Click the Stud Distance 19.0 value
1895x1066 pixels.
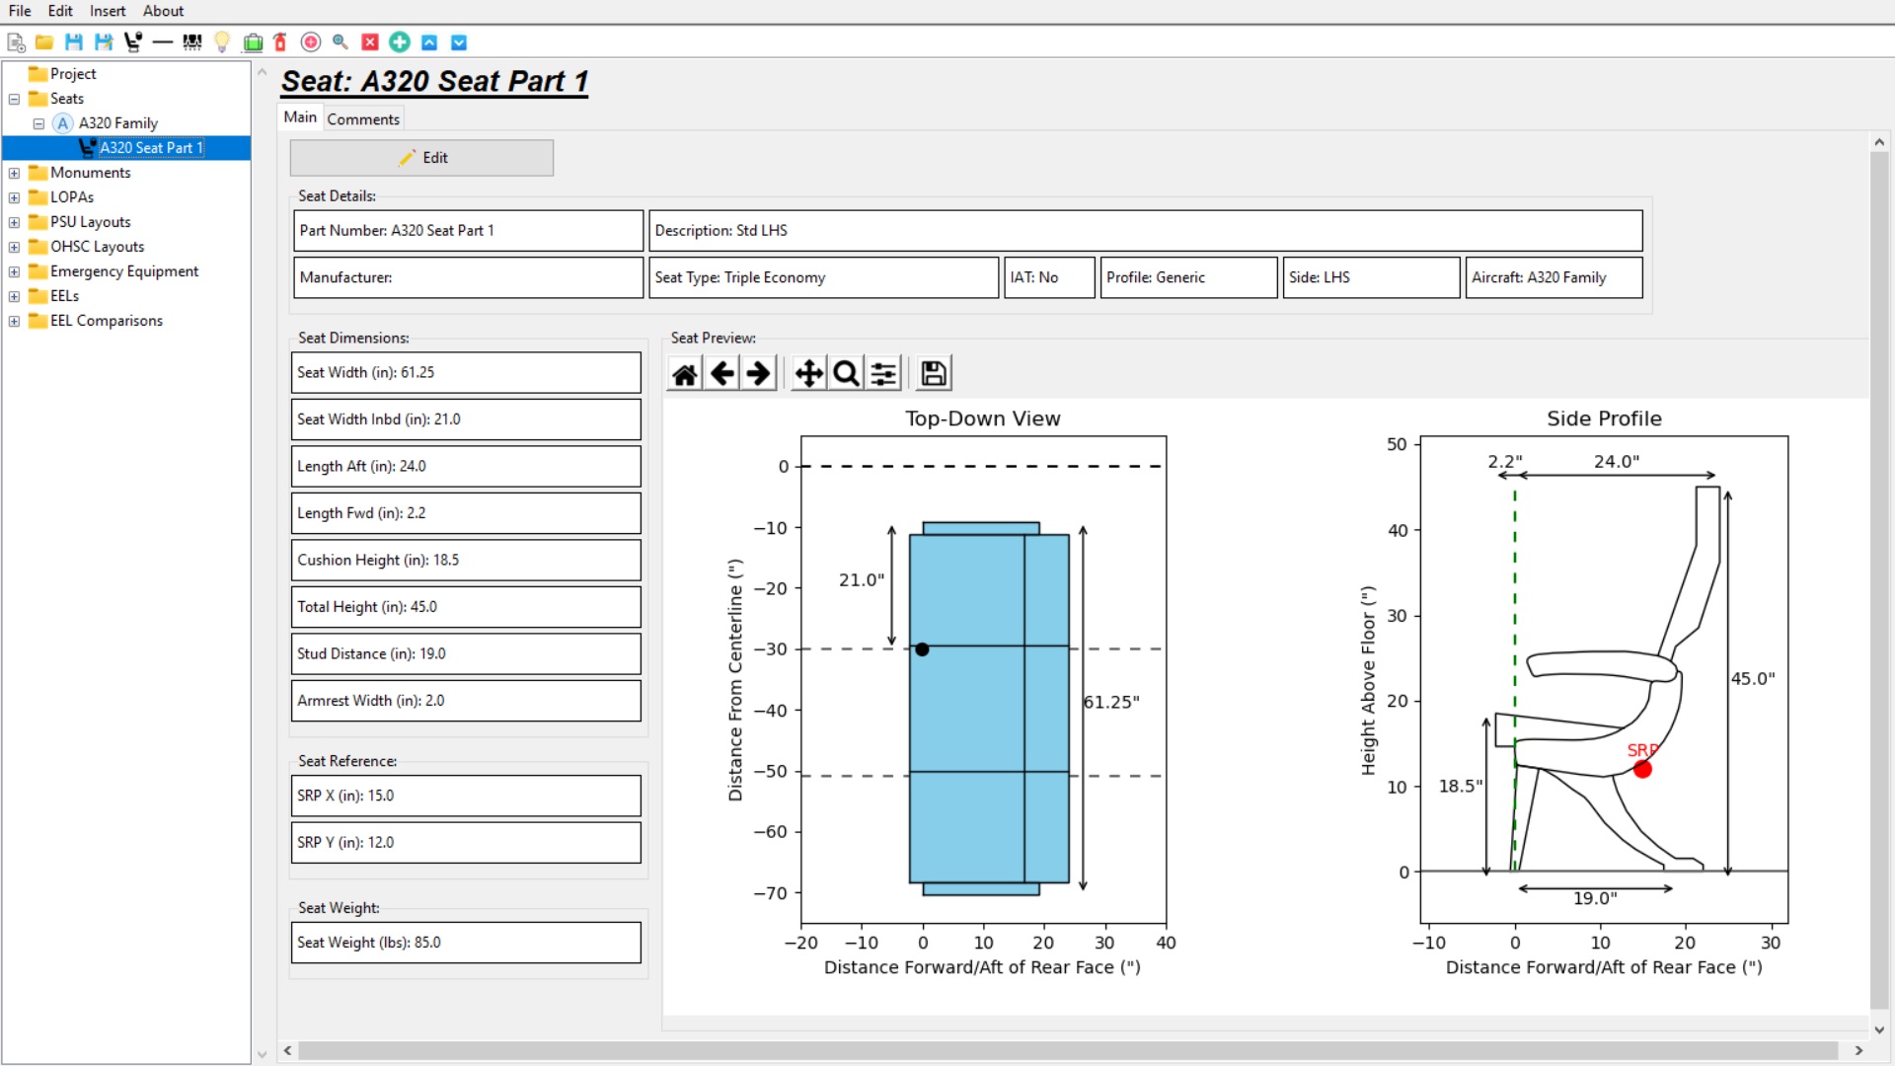pyautogui.click(x=466, y=654)
